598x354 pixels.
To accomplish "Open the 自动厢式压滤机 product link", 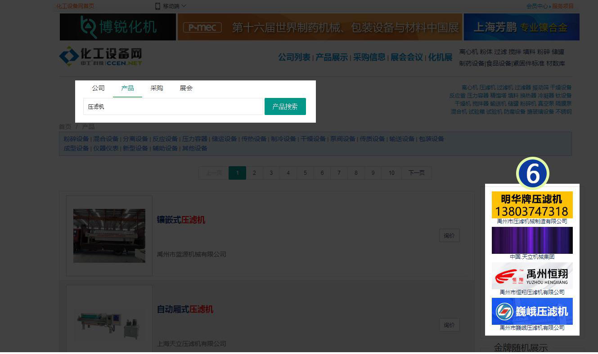I will (185, 309).
